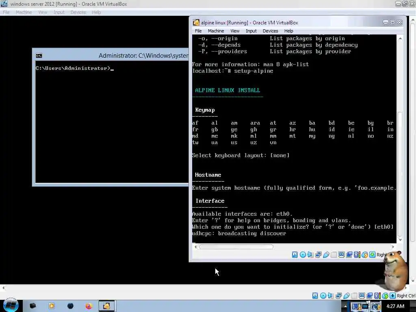Click the 'Interface' section heading

click(210, 201)
